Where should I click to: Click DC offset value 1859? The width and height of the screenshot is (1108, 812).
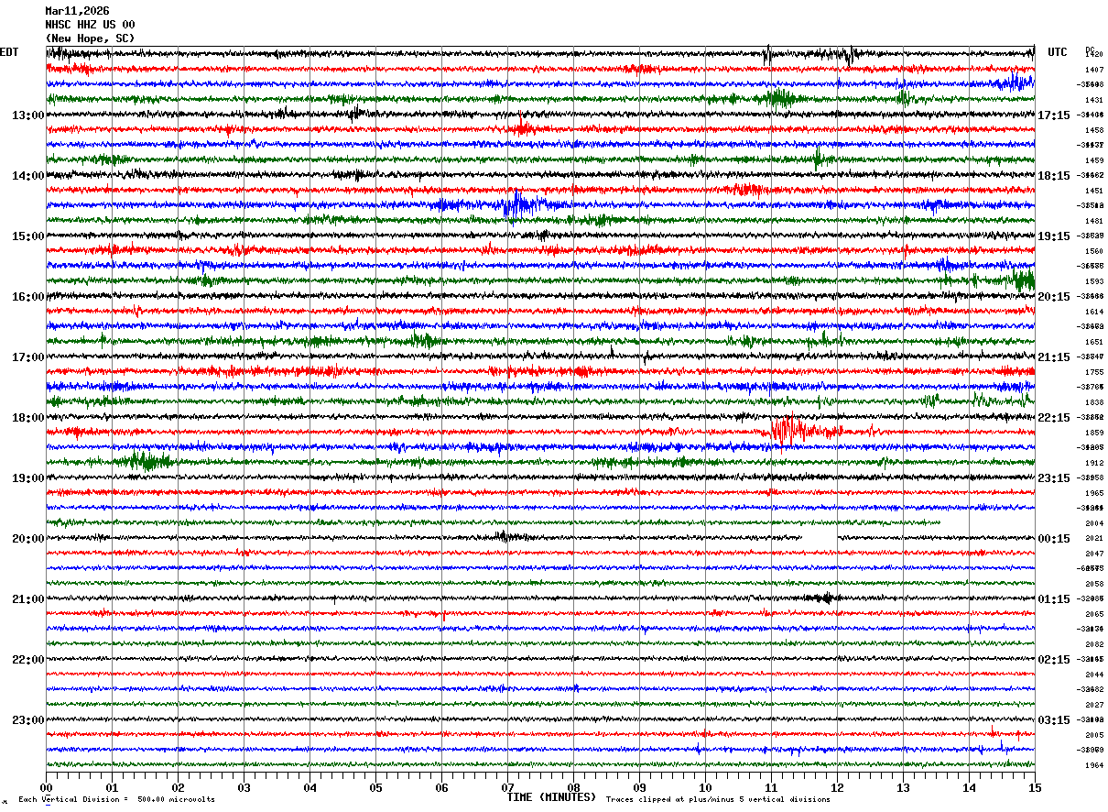coord(1094,433)
